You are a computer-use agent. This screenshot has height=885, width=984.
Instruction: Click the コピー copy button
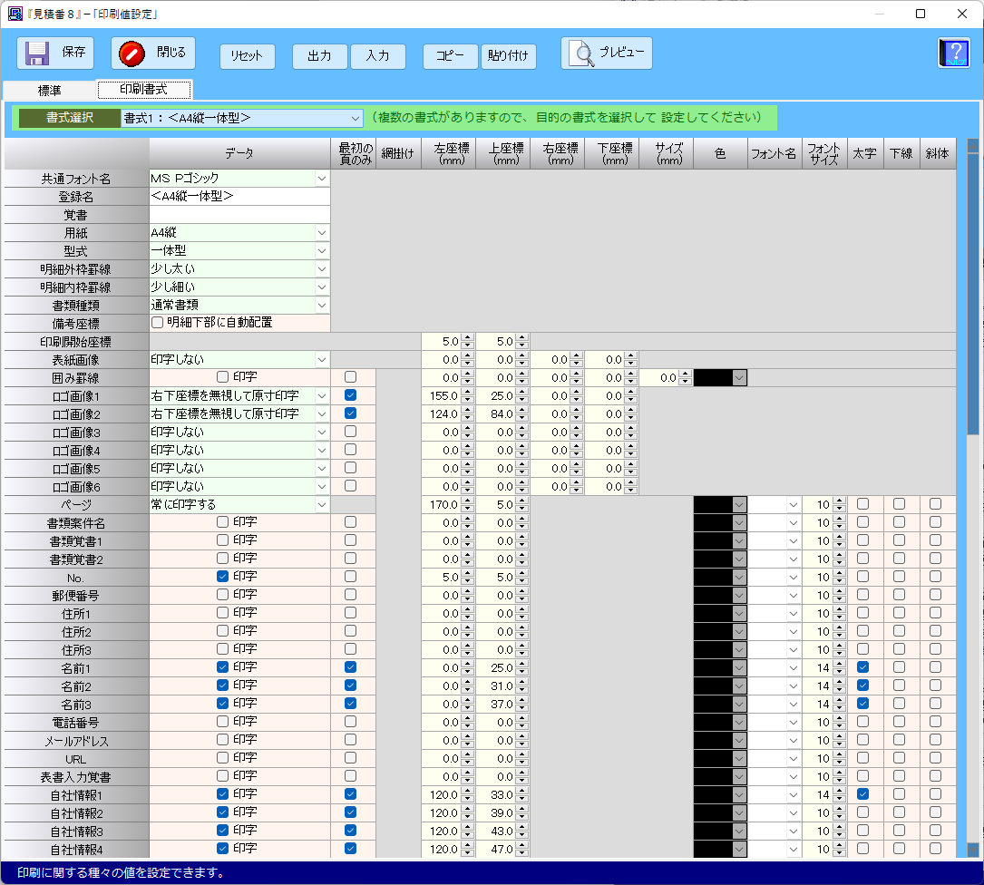click(x=450, y=56)
